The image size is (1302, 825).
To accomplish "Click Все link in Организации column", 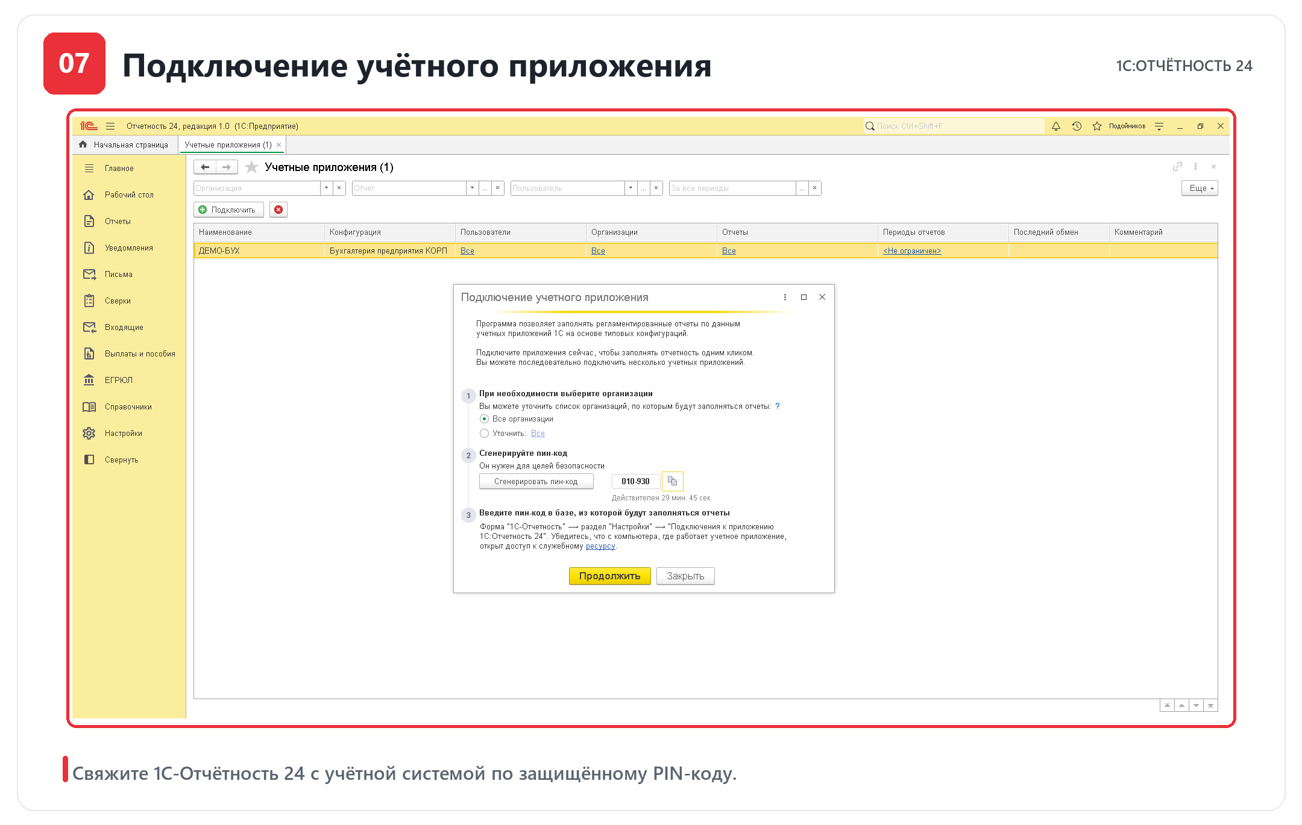I will pyautogui.click(x=598, y=251).
